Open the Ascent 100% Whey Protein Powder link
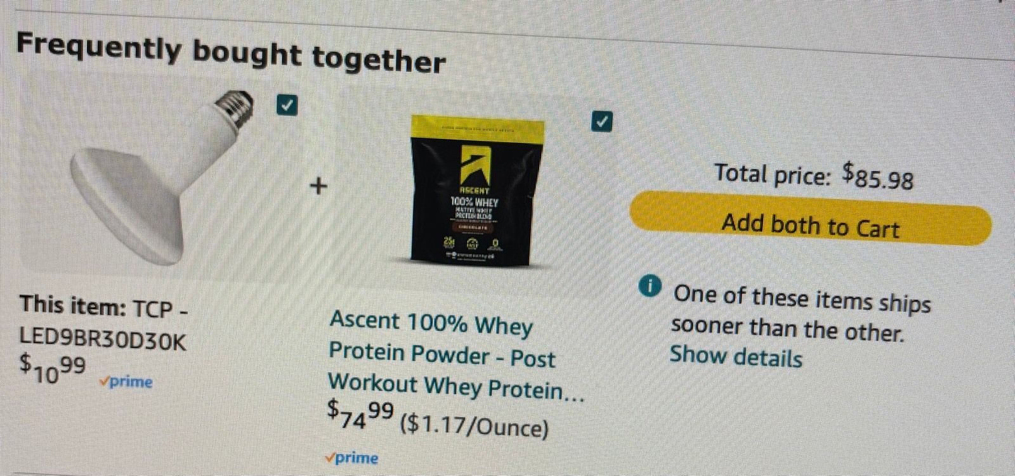The width and height of the screenshot is (1015, 476). [x=455, y=355]
